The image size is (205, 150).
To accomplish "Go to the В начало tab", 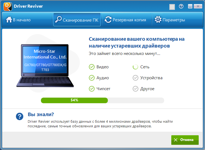I will click(x=27, y=20).
